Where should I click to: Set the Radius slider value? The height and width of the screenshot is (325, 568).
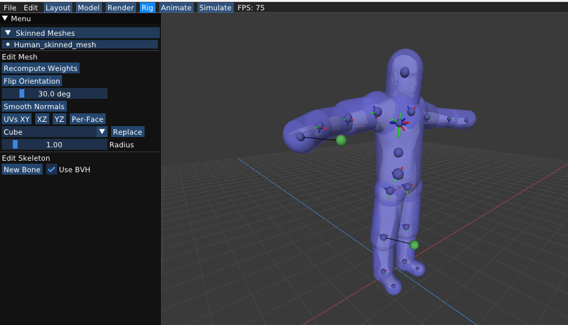(55, 145)
